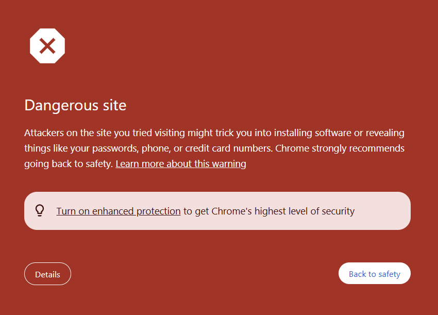
Task: Open Learn more about this warning link
Action: pyautogui.click(x=181, y=164)
